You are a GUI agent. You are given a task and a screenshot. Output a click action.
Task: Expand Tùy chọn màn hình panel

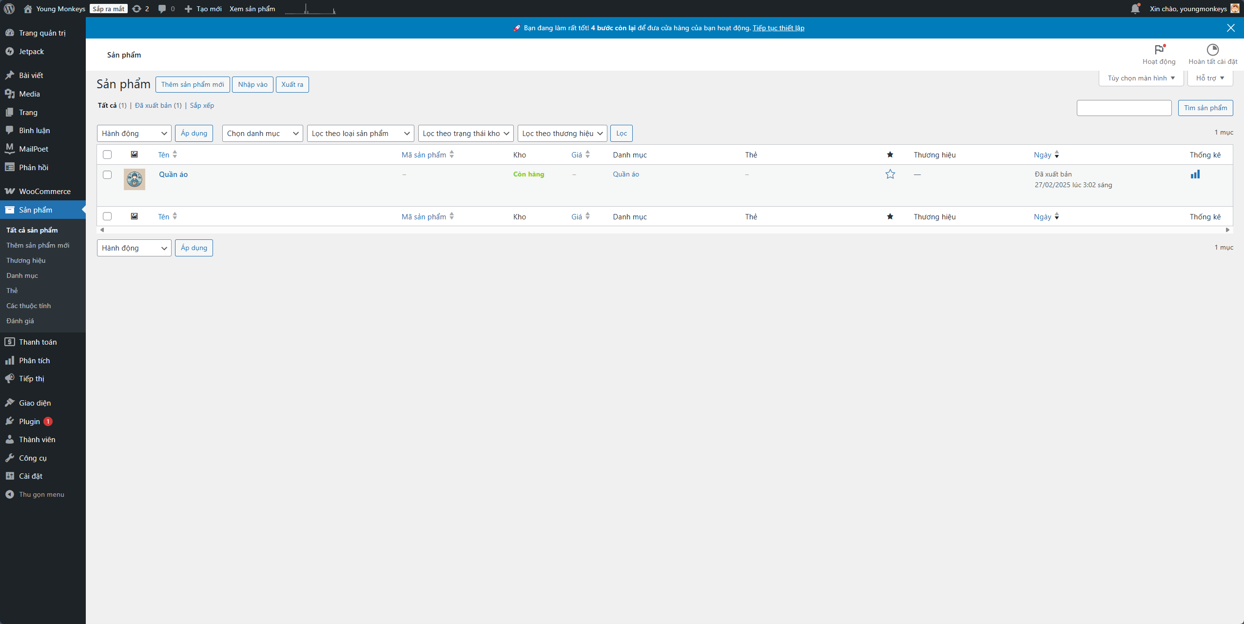click(1141, 78)
